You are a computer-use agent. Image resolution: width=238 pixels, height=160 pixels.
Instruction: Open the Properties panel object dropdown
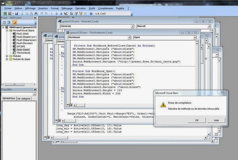coord(34,94)
